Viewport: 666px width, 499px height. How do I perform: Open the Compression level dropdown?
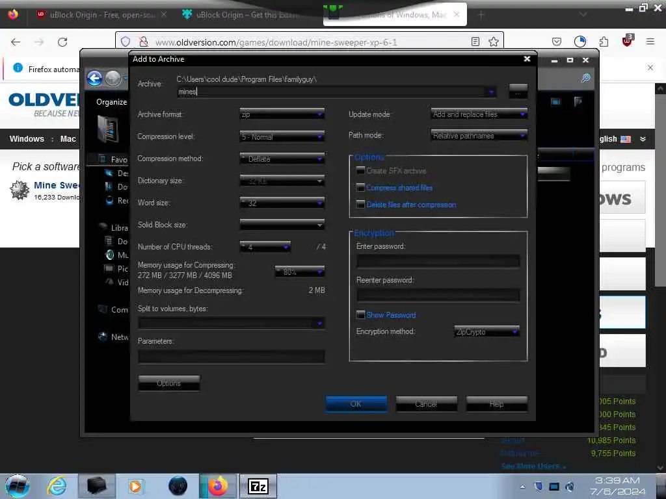tap(282, 136)
